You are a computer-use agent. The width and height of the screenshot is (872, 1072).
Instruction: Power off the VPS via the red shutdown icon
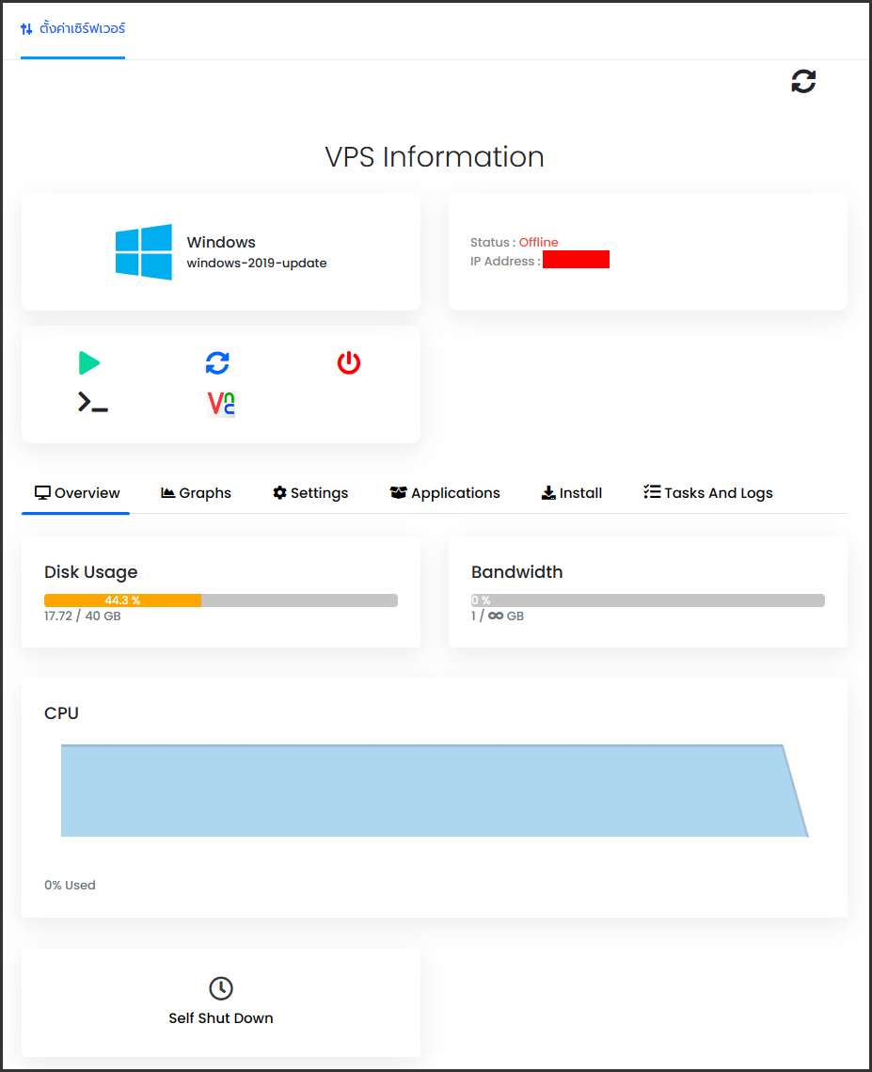coord(348,363)
